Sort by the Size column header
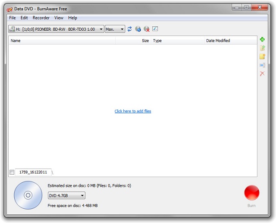 click(133, 41)
